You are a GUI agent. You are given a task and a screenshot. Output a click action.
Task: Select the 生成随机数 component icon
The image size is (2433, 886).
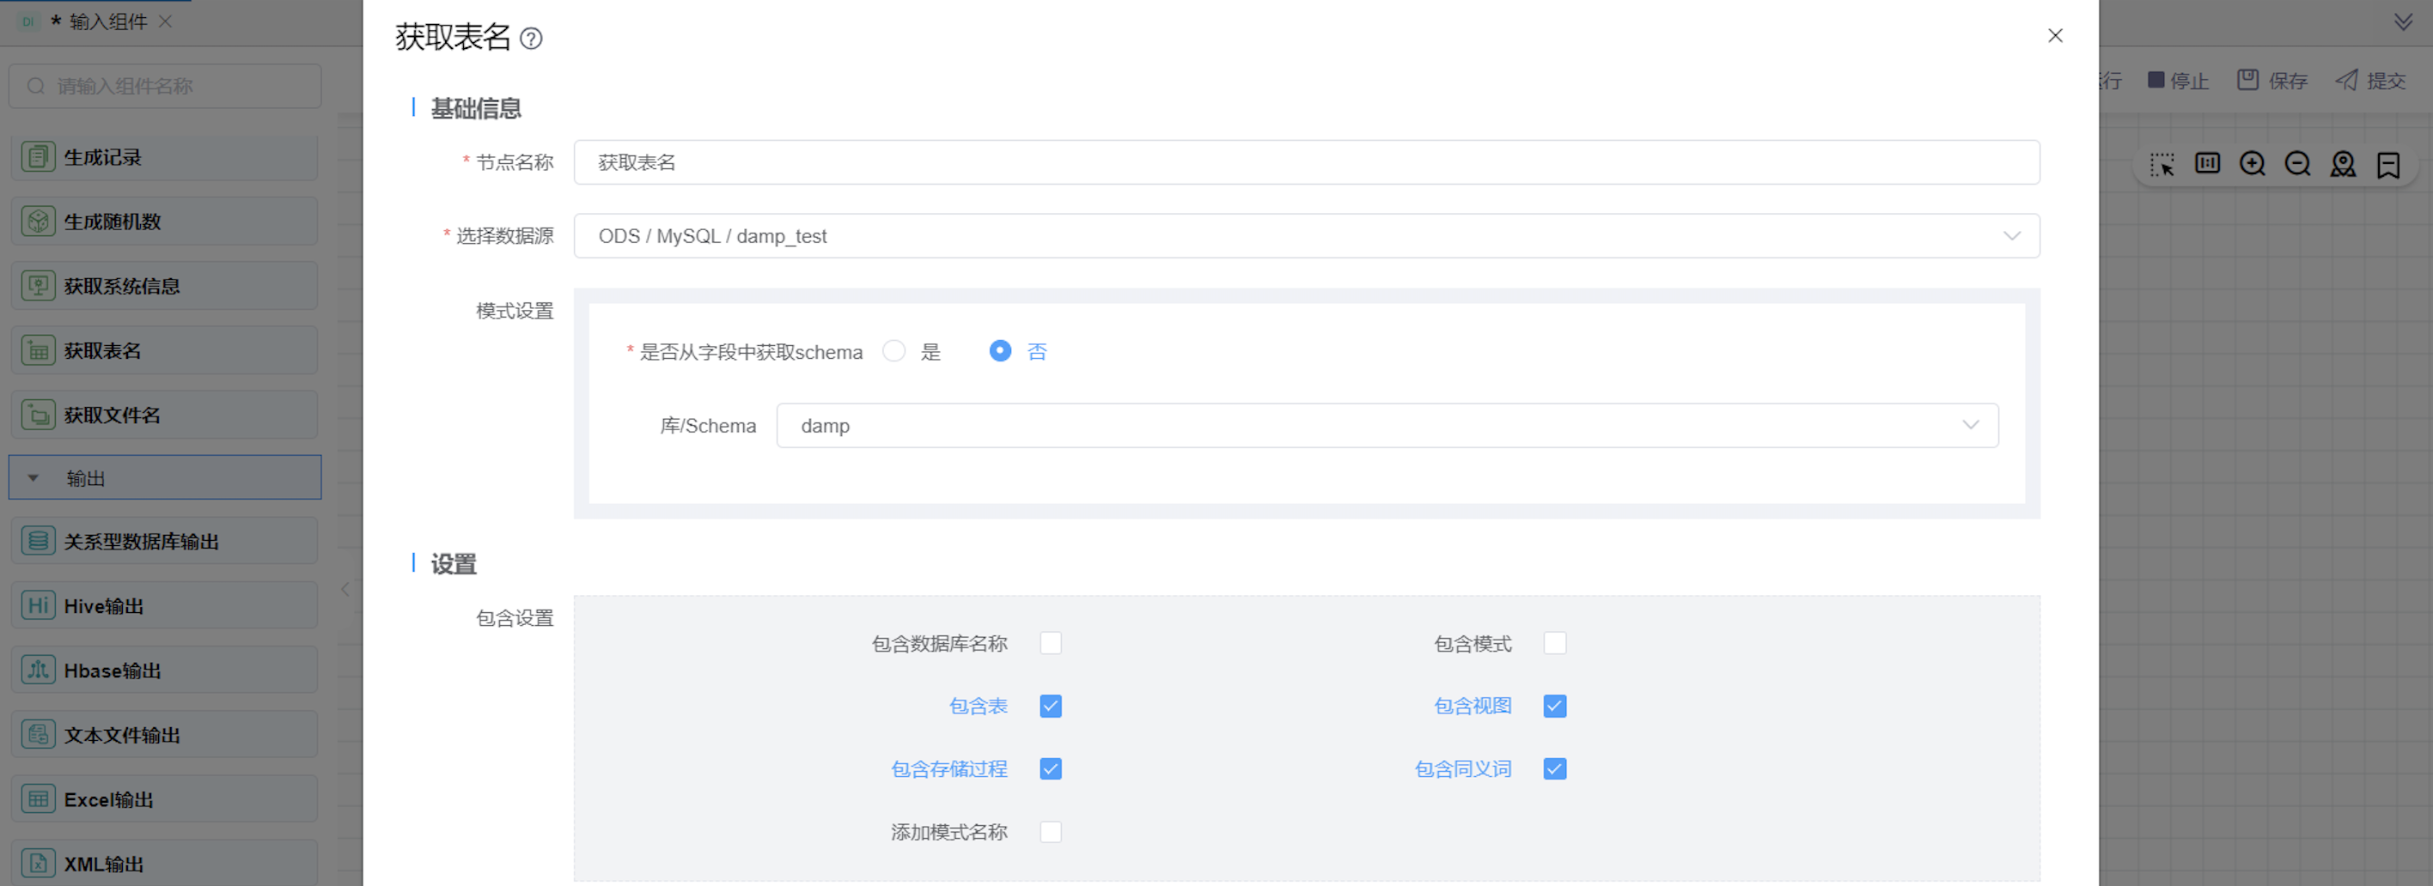click(x=39, y=221)
